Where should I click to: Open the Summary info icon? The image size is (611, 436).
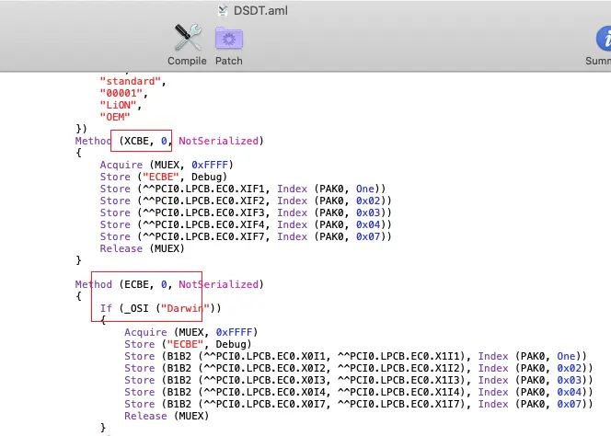click(604, 39)
